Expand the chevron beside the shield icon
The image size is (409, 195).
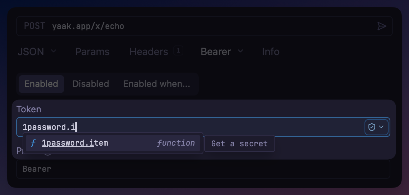[381, 127]
